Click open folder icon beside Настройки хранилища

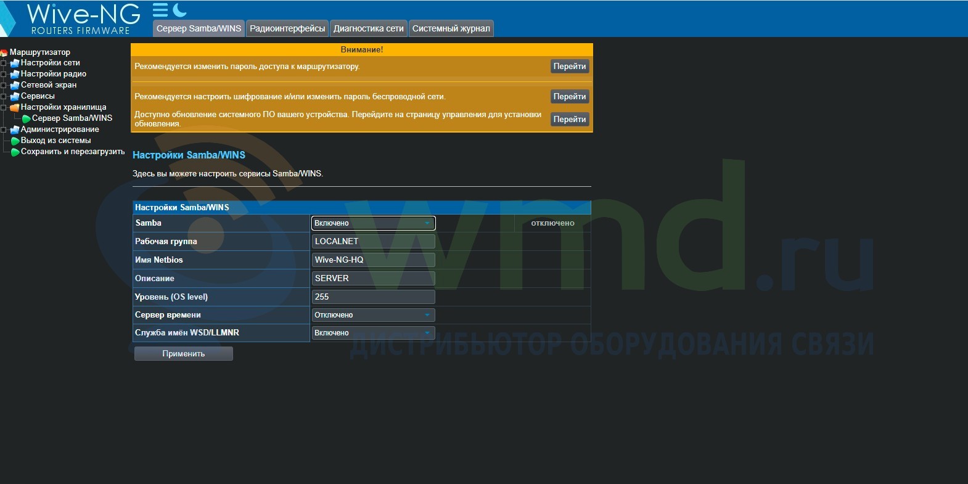click(x=15, y=107)
